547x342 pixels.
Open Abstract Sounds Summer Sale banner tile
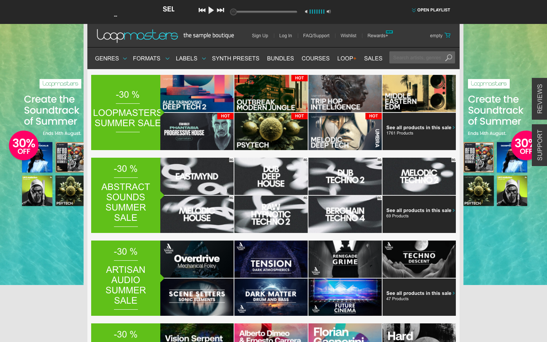pos(126,195)
